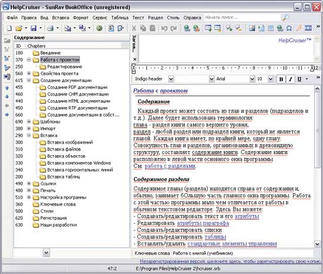The height and width of the screenshot is (274, 323).
Task: Open the Arial font dropdown
Action: tap(252, 79)
